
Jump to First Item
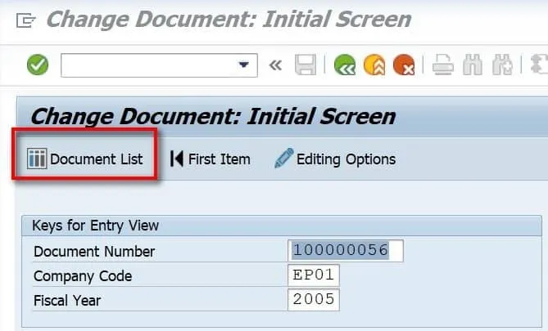pyautogui.click(x=210, y=159)
